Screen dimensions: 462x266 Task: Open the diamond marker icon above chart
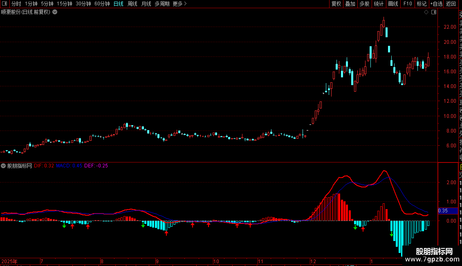(426, 12)
